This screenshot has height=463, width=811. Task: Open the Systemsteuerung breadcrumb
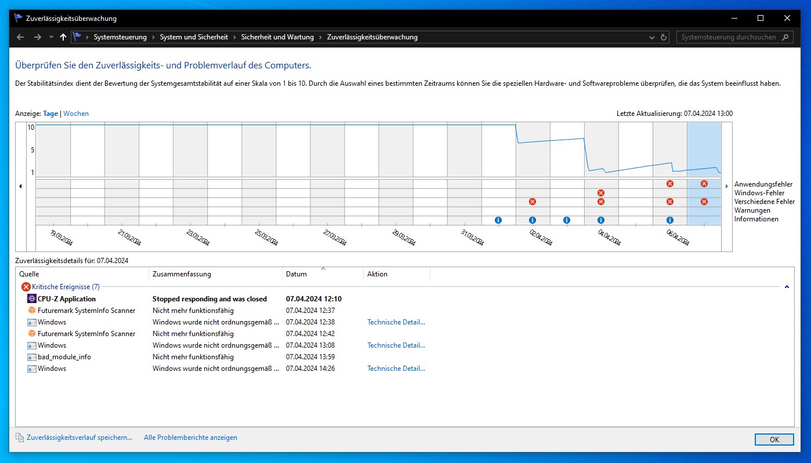(x=120, y=37)
